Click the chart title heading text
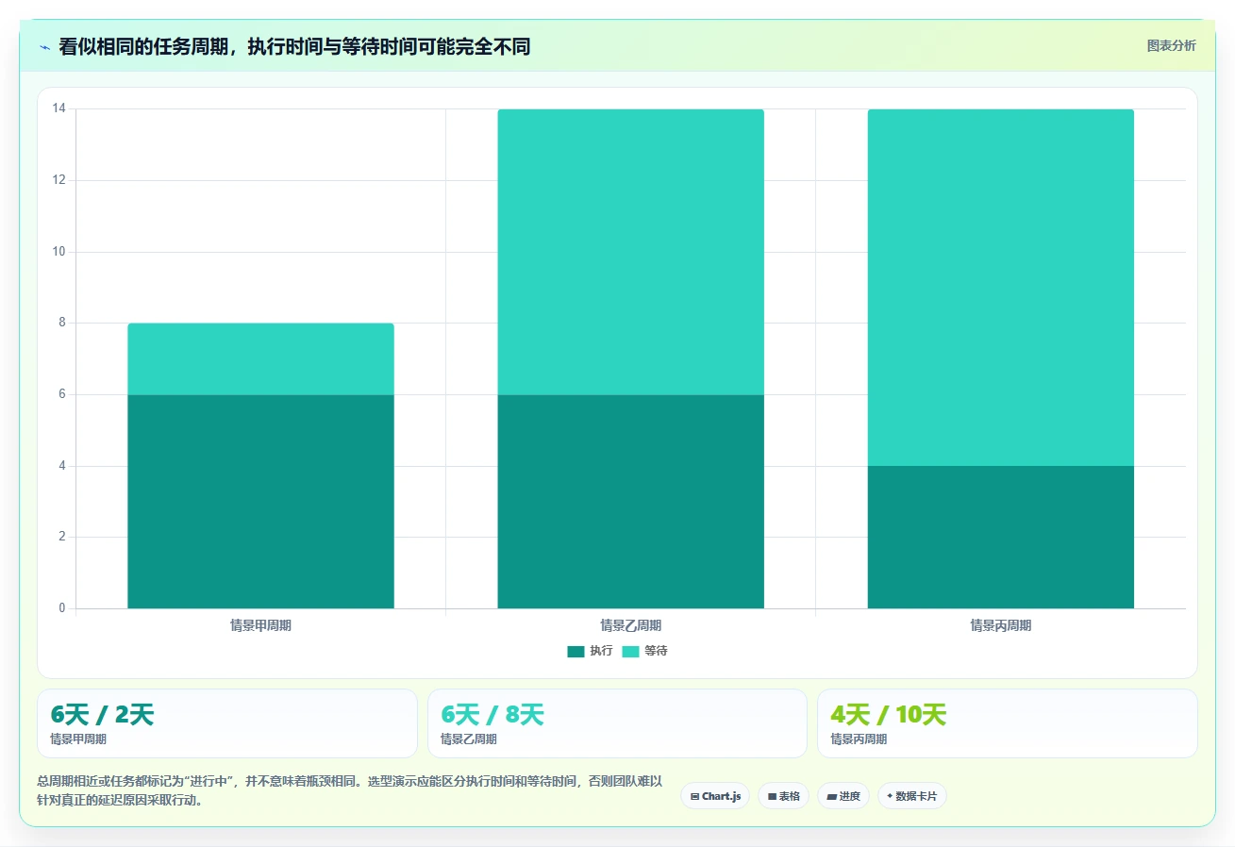The image size is (1235, 847). (294, 47)
